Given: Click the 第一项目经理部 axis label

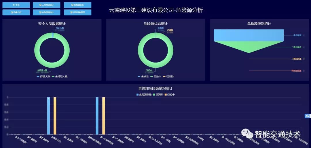Looking at the screenshot, I should [228, 140].
